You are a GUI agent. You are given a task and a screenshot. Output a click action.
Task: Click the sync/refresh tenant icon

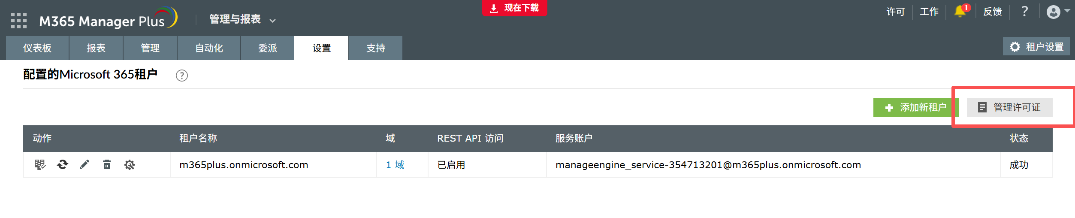63,165
